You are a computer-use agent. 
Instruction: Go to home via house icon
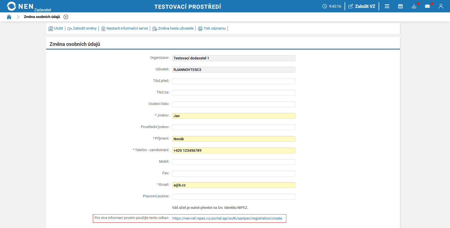[9, 17]
